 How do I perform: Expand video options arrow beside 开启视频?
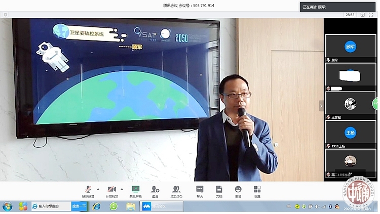pyautogui.click(x=122, y=188)
